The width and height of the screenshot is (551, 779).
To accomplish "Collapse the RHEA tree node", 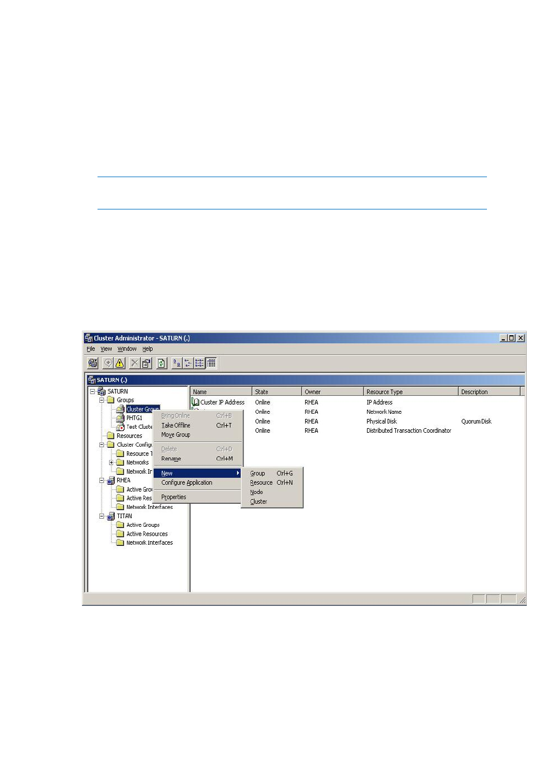I will point(102,480).
